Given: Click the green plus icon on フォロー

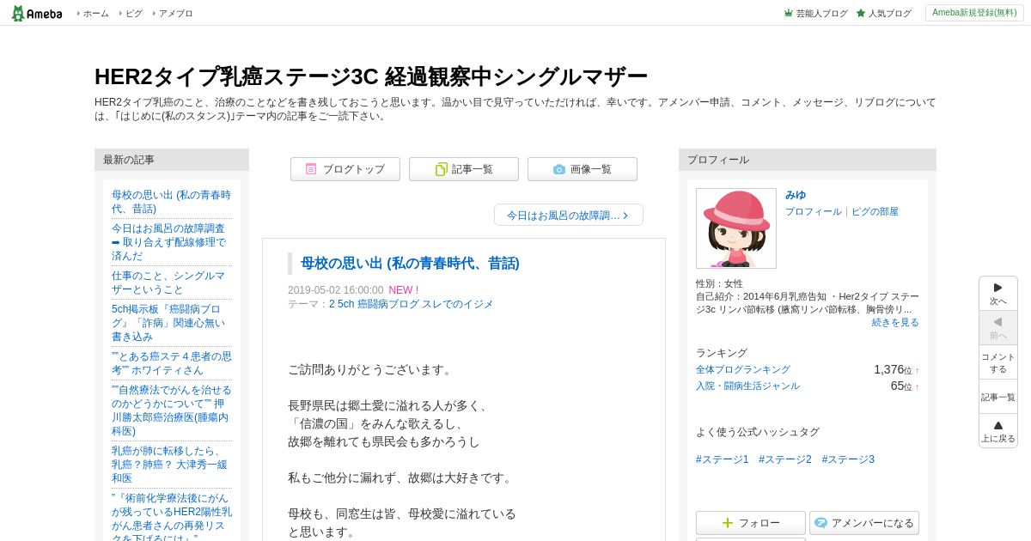Looking at the screenshot, I should 728,523.
